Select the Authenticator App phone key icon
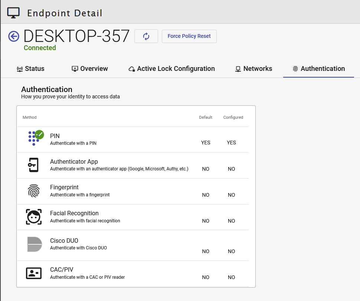Screen dimensions: 360x301 point(33,165)
